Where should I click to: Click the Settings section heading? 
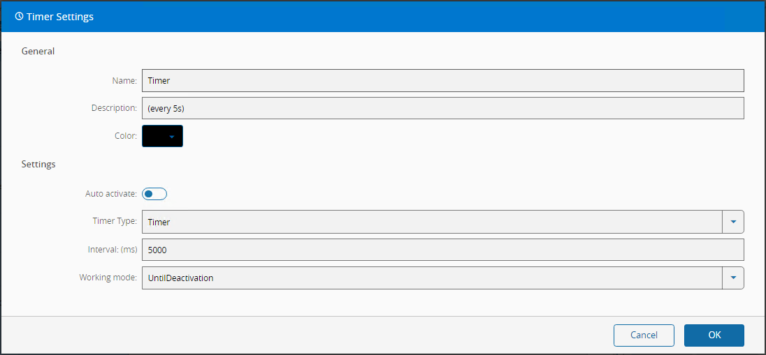[38, 165]
